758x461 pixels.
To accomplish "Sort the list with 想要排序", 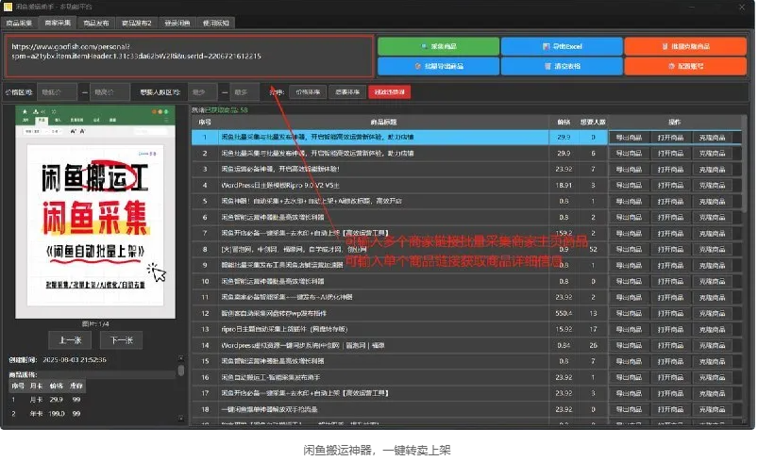I will coord(347,91).
